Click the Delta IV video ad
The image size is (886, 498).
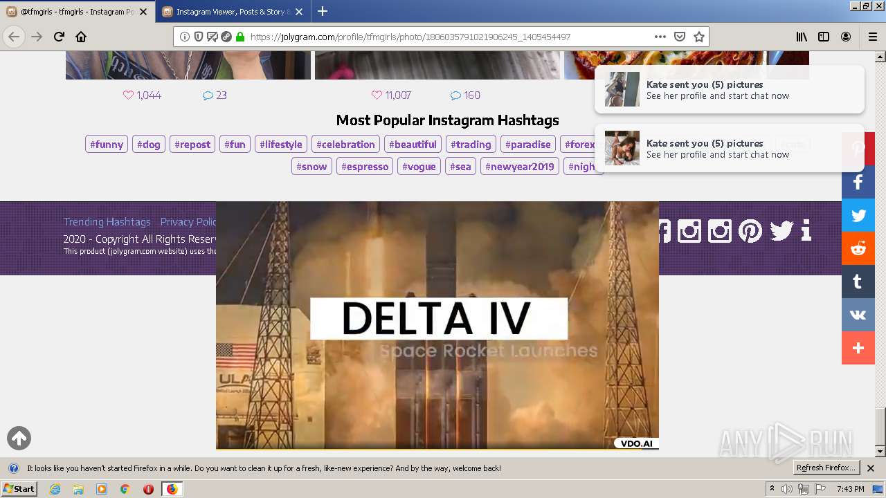[x=437, y=325]
